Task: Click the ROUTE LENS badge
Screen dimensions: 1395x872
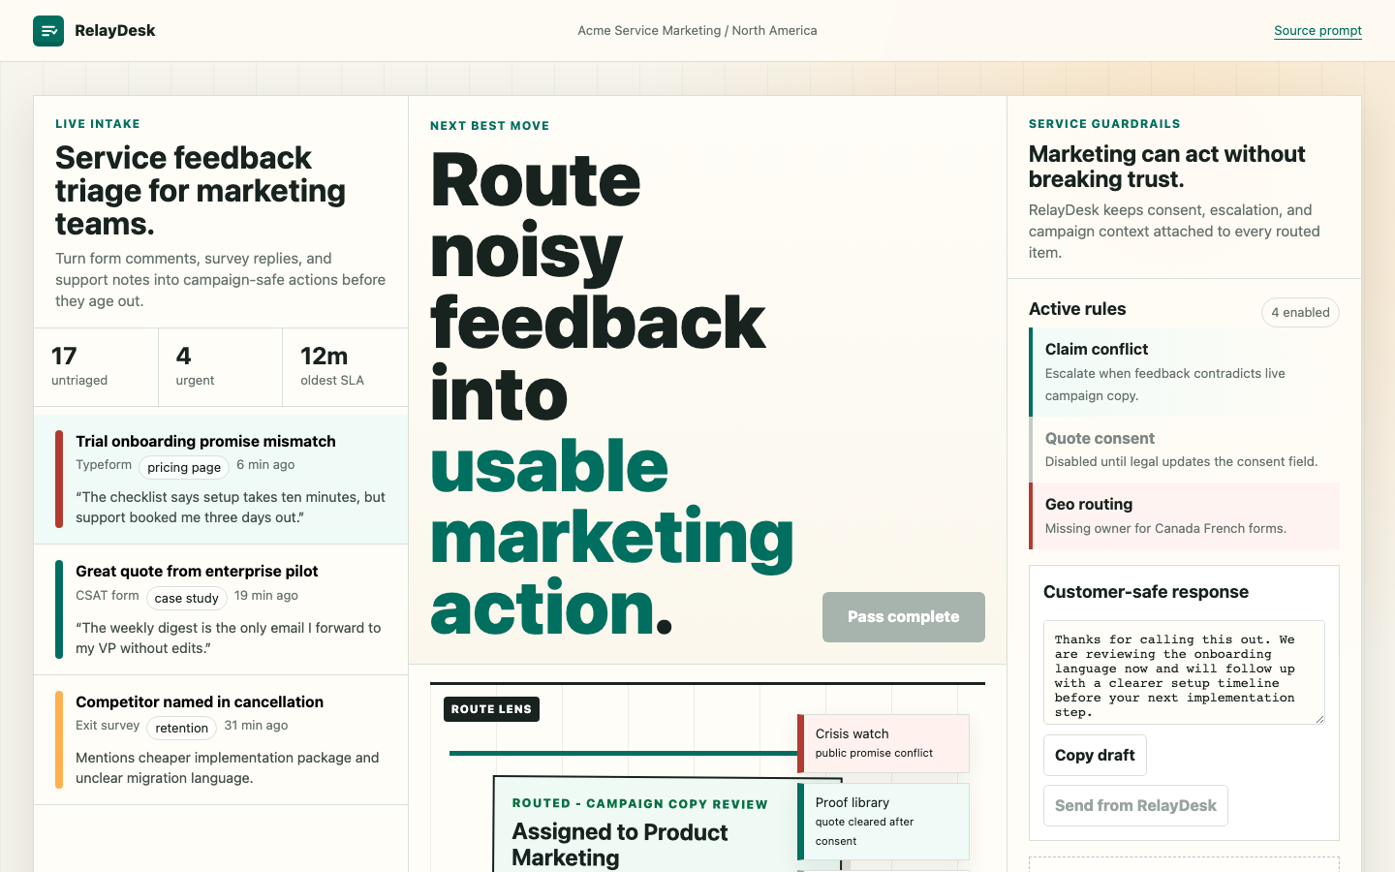Action: [x=491, y=709]
